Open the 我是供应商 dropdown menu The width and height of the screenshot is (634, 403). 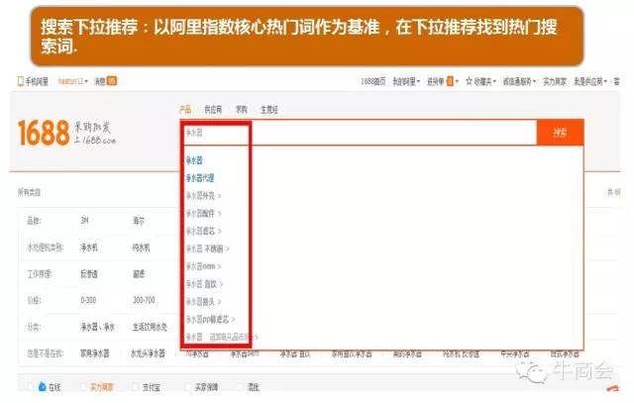point(590,81)
